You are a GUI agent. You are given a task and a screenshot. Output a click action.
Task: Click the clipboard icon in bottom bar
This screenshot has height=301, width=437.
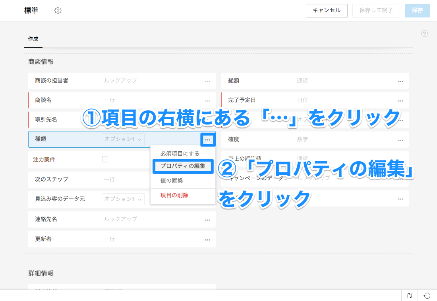click(410, 295)
